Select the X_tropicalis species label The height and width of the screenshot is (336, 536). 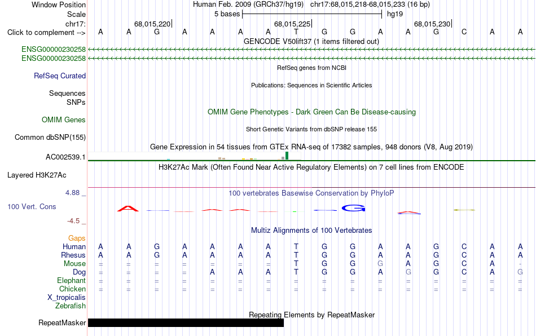click(67, 298)
